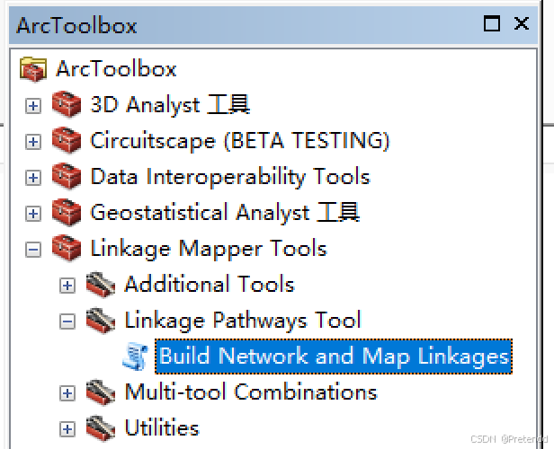Select the Utilities label

coord(162,427)
